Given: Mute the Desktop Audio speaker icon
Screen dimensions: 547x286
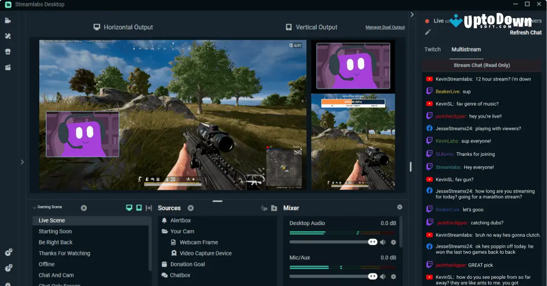Looking at the screenshot, I should tap(383, 242).
